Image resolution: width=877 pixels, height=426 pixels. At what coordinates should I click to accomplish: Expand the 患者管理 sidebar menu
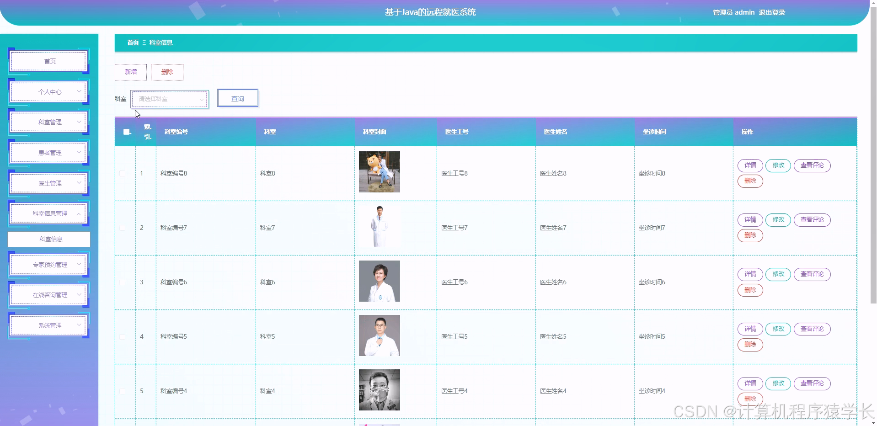coord(49,153)
